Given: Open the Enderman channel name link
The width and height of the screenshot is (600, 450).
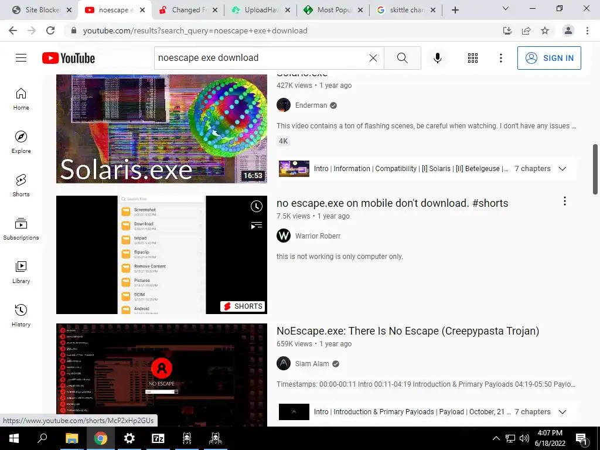Looking at the screenshot, I should 311,105.
